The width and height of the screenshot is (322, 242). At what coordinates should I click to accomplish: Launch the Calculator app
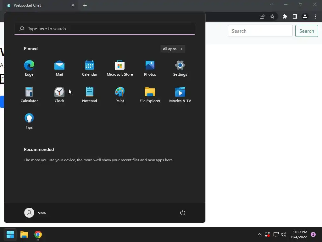point(29,95)
